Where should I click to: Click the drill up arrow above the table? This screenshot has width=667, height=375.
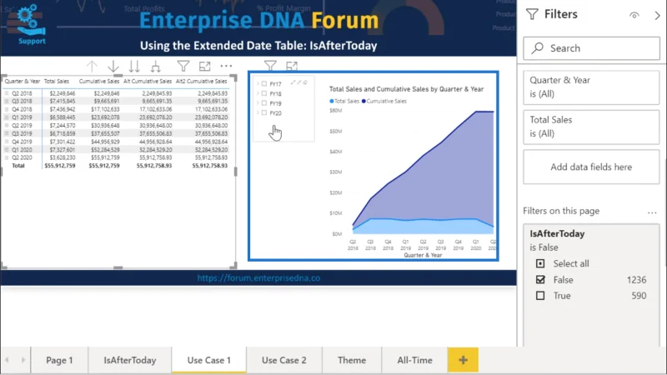(x=92, y=67)
